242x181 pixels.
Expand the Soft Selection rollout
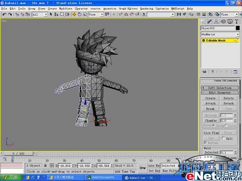[x=220, y=88]
